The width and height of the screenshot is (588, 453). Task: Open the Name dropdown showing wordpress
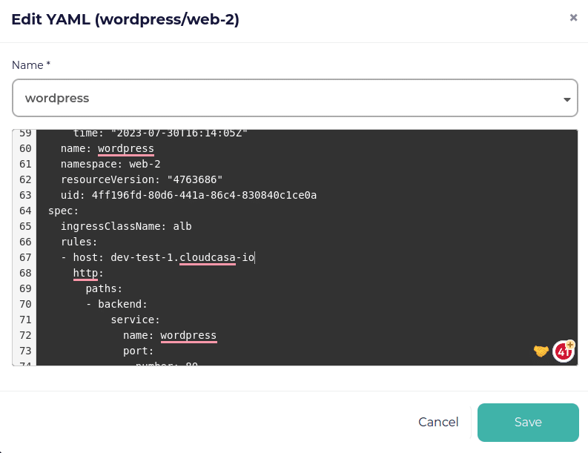click(295, 98)
